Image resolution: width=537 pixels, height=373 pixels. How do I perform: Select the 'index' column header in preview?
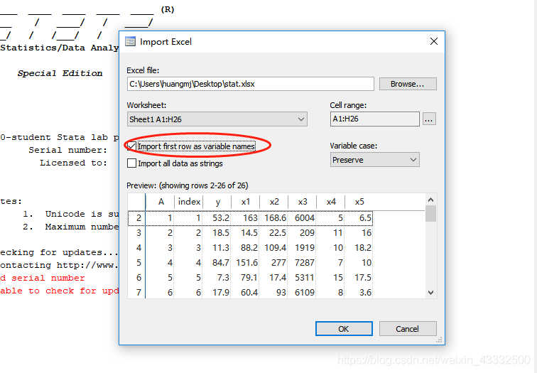pyautogui.click(x=189, y=202)
